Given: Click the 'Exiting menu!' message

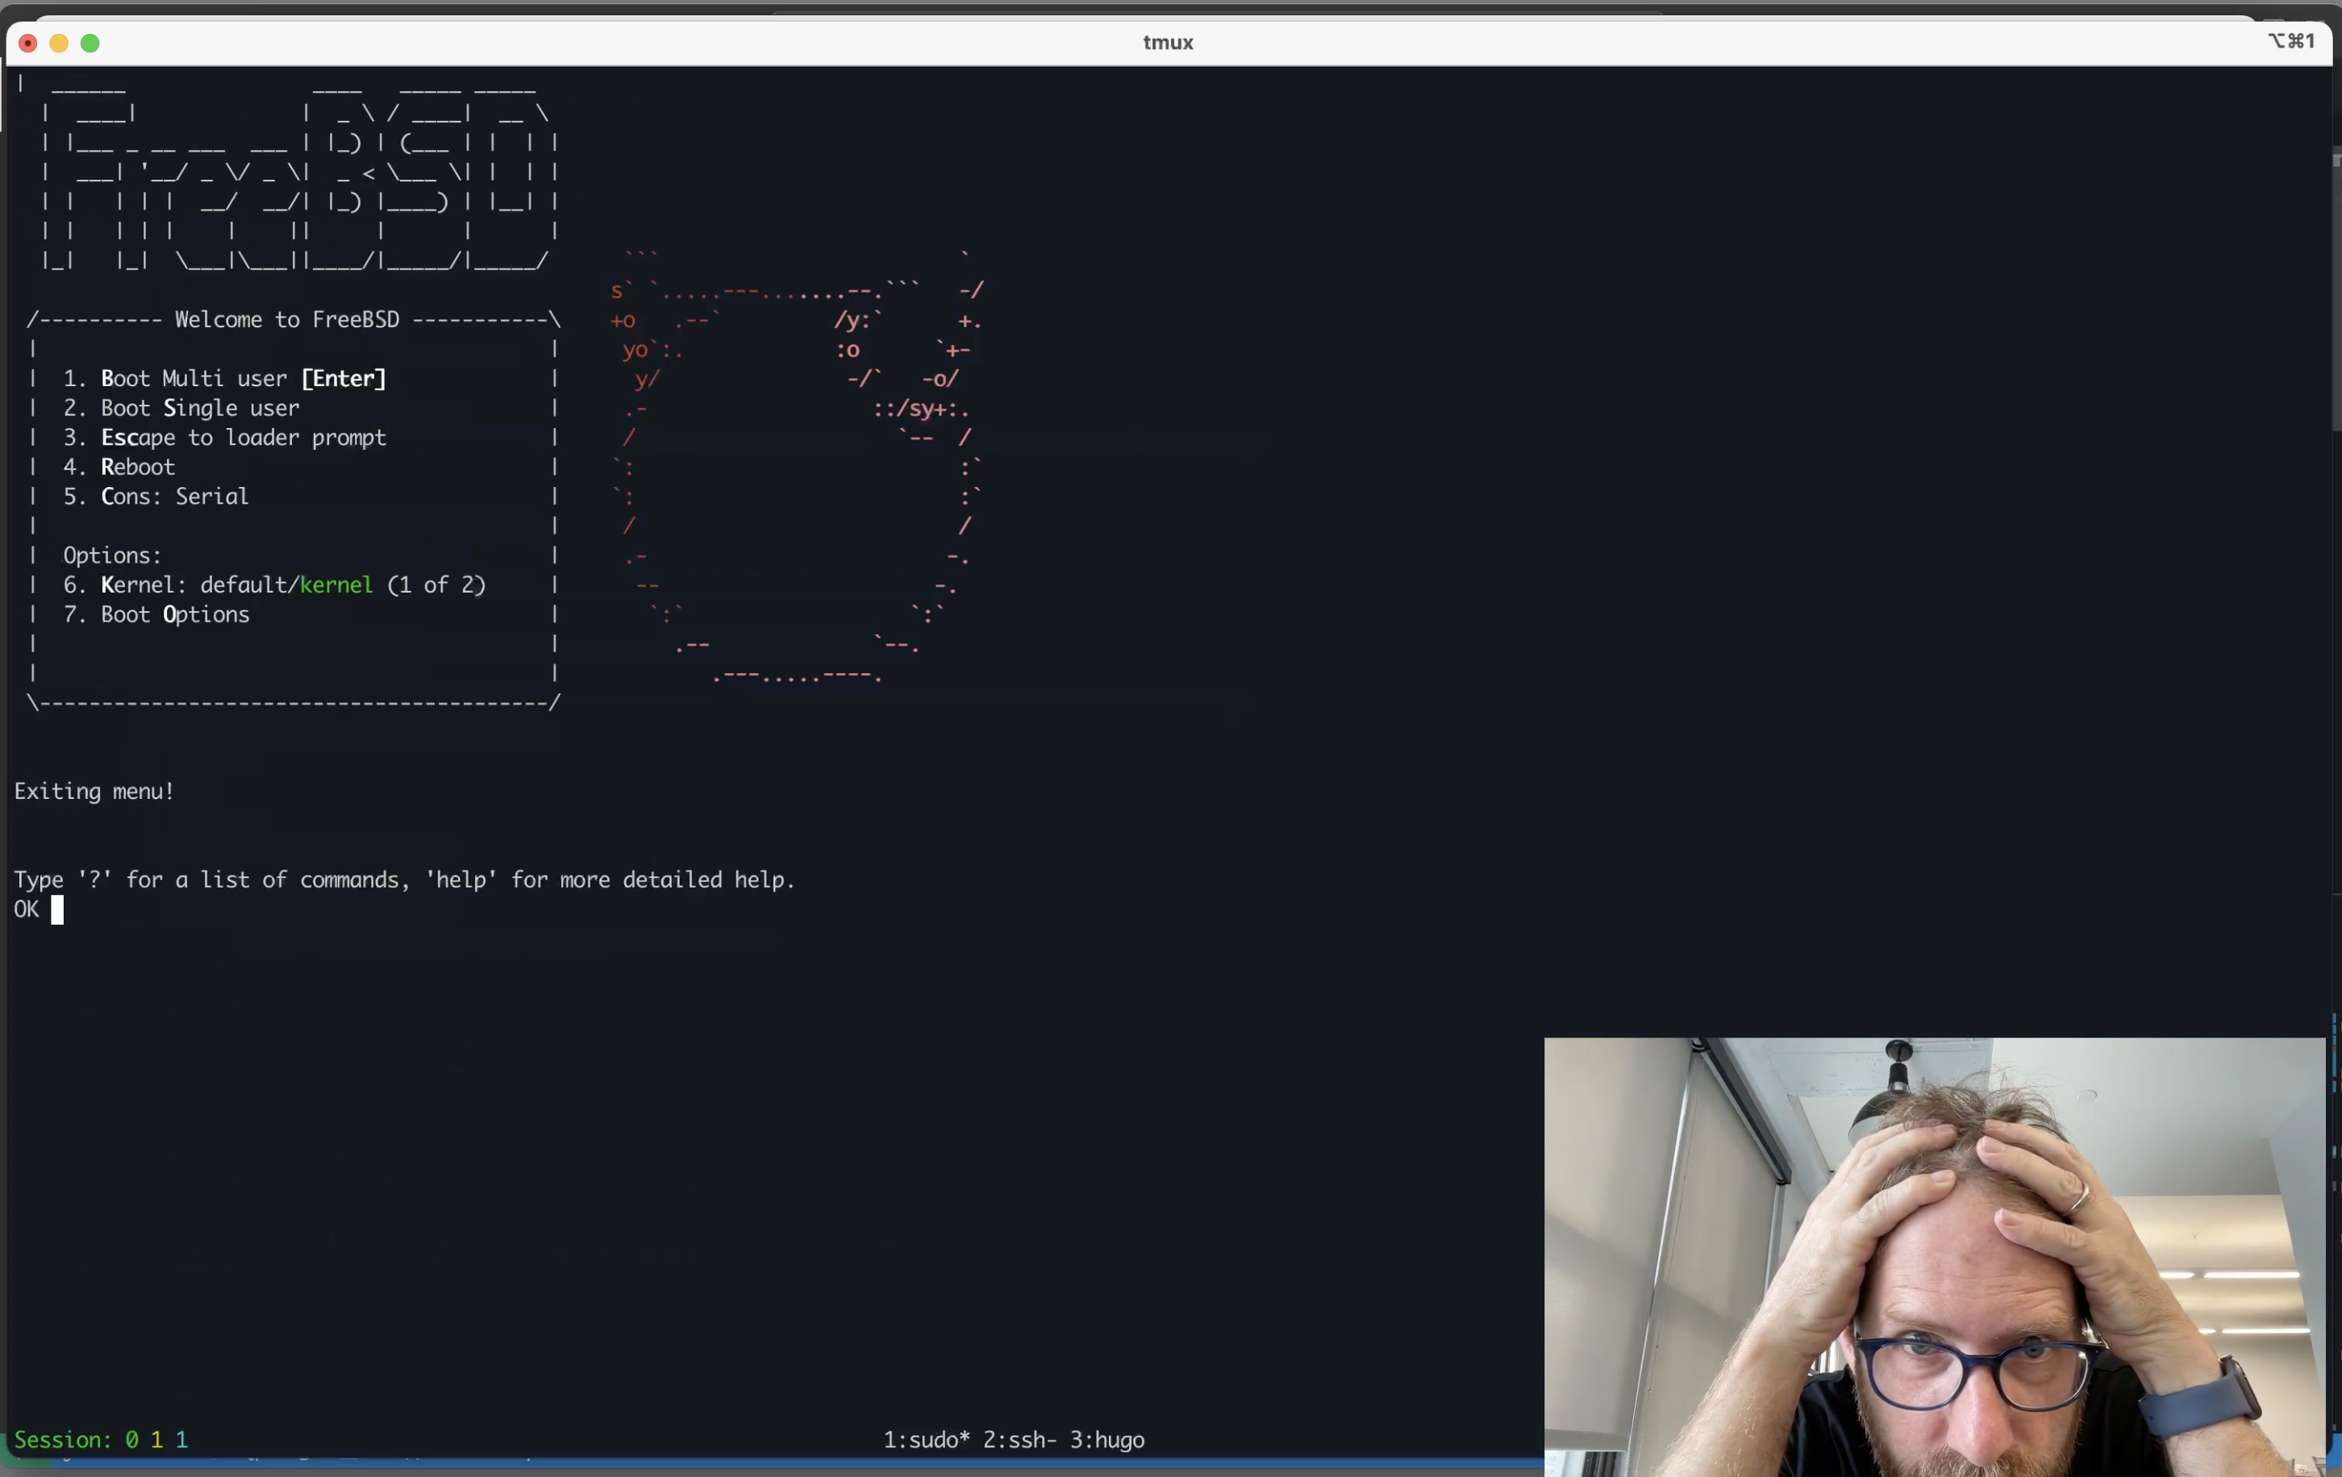Looking at the screenshot, I should (x=94, y=792).
